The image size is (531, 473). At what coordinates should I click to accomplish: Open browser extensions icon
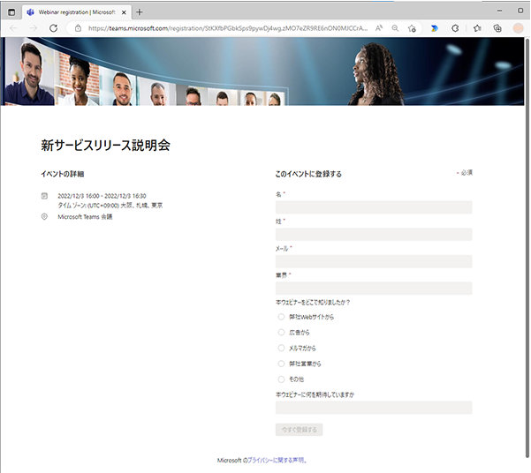click(456, 28)
